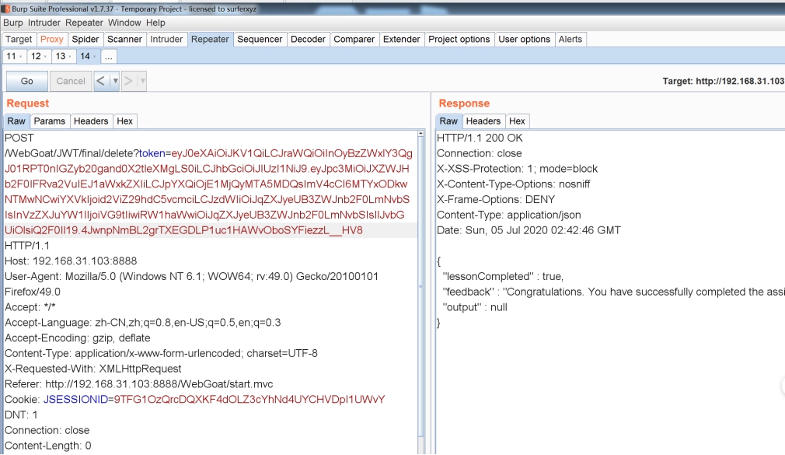The image size is (785, 455).
Task: Switch to the Intruder tool tab
Action: (166, 39)
